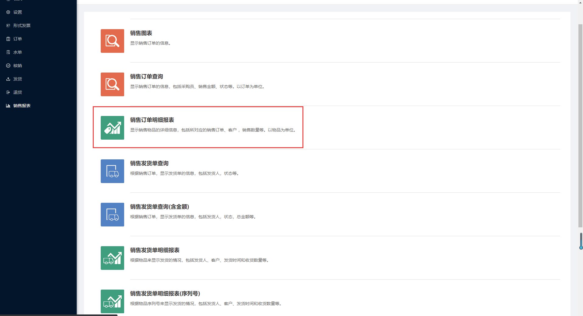Click the 订单 sidebar icon
The width and height of the screenshot is (583, 316).
click(8, 39)
